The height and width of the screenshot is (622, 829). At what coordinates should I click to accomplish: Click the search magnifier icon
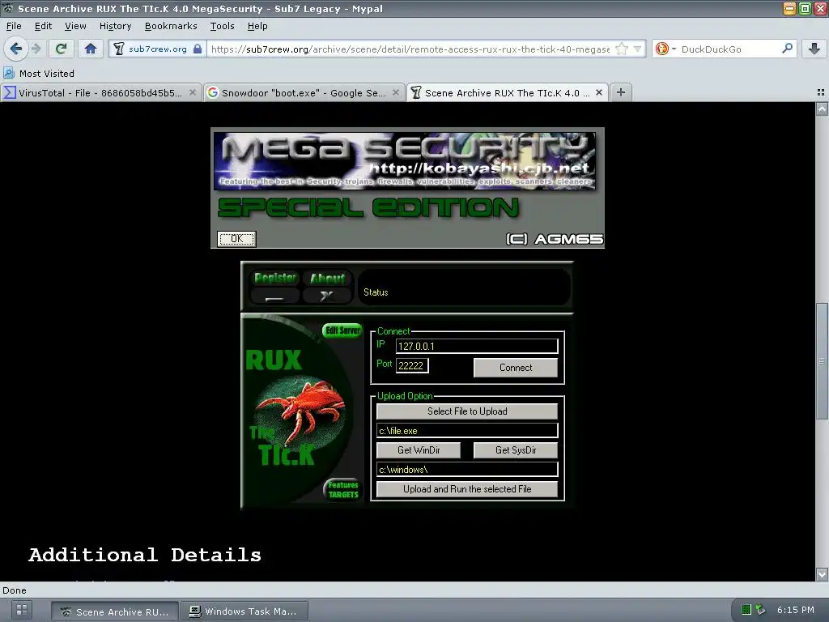tap(787, 49)
